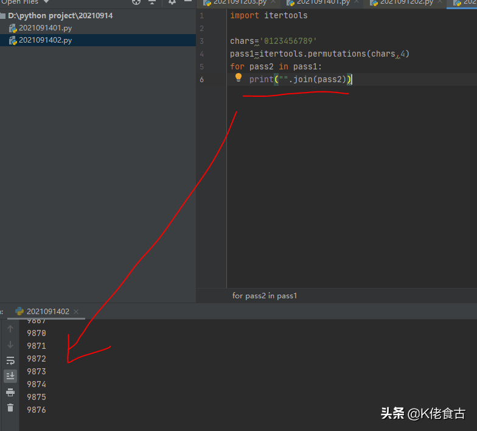This screenshot has height=431, width=477.
Task: Close the 2021091402 run tab
Action: tap(77, 312)
